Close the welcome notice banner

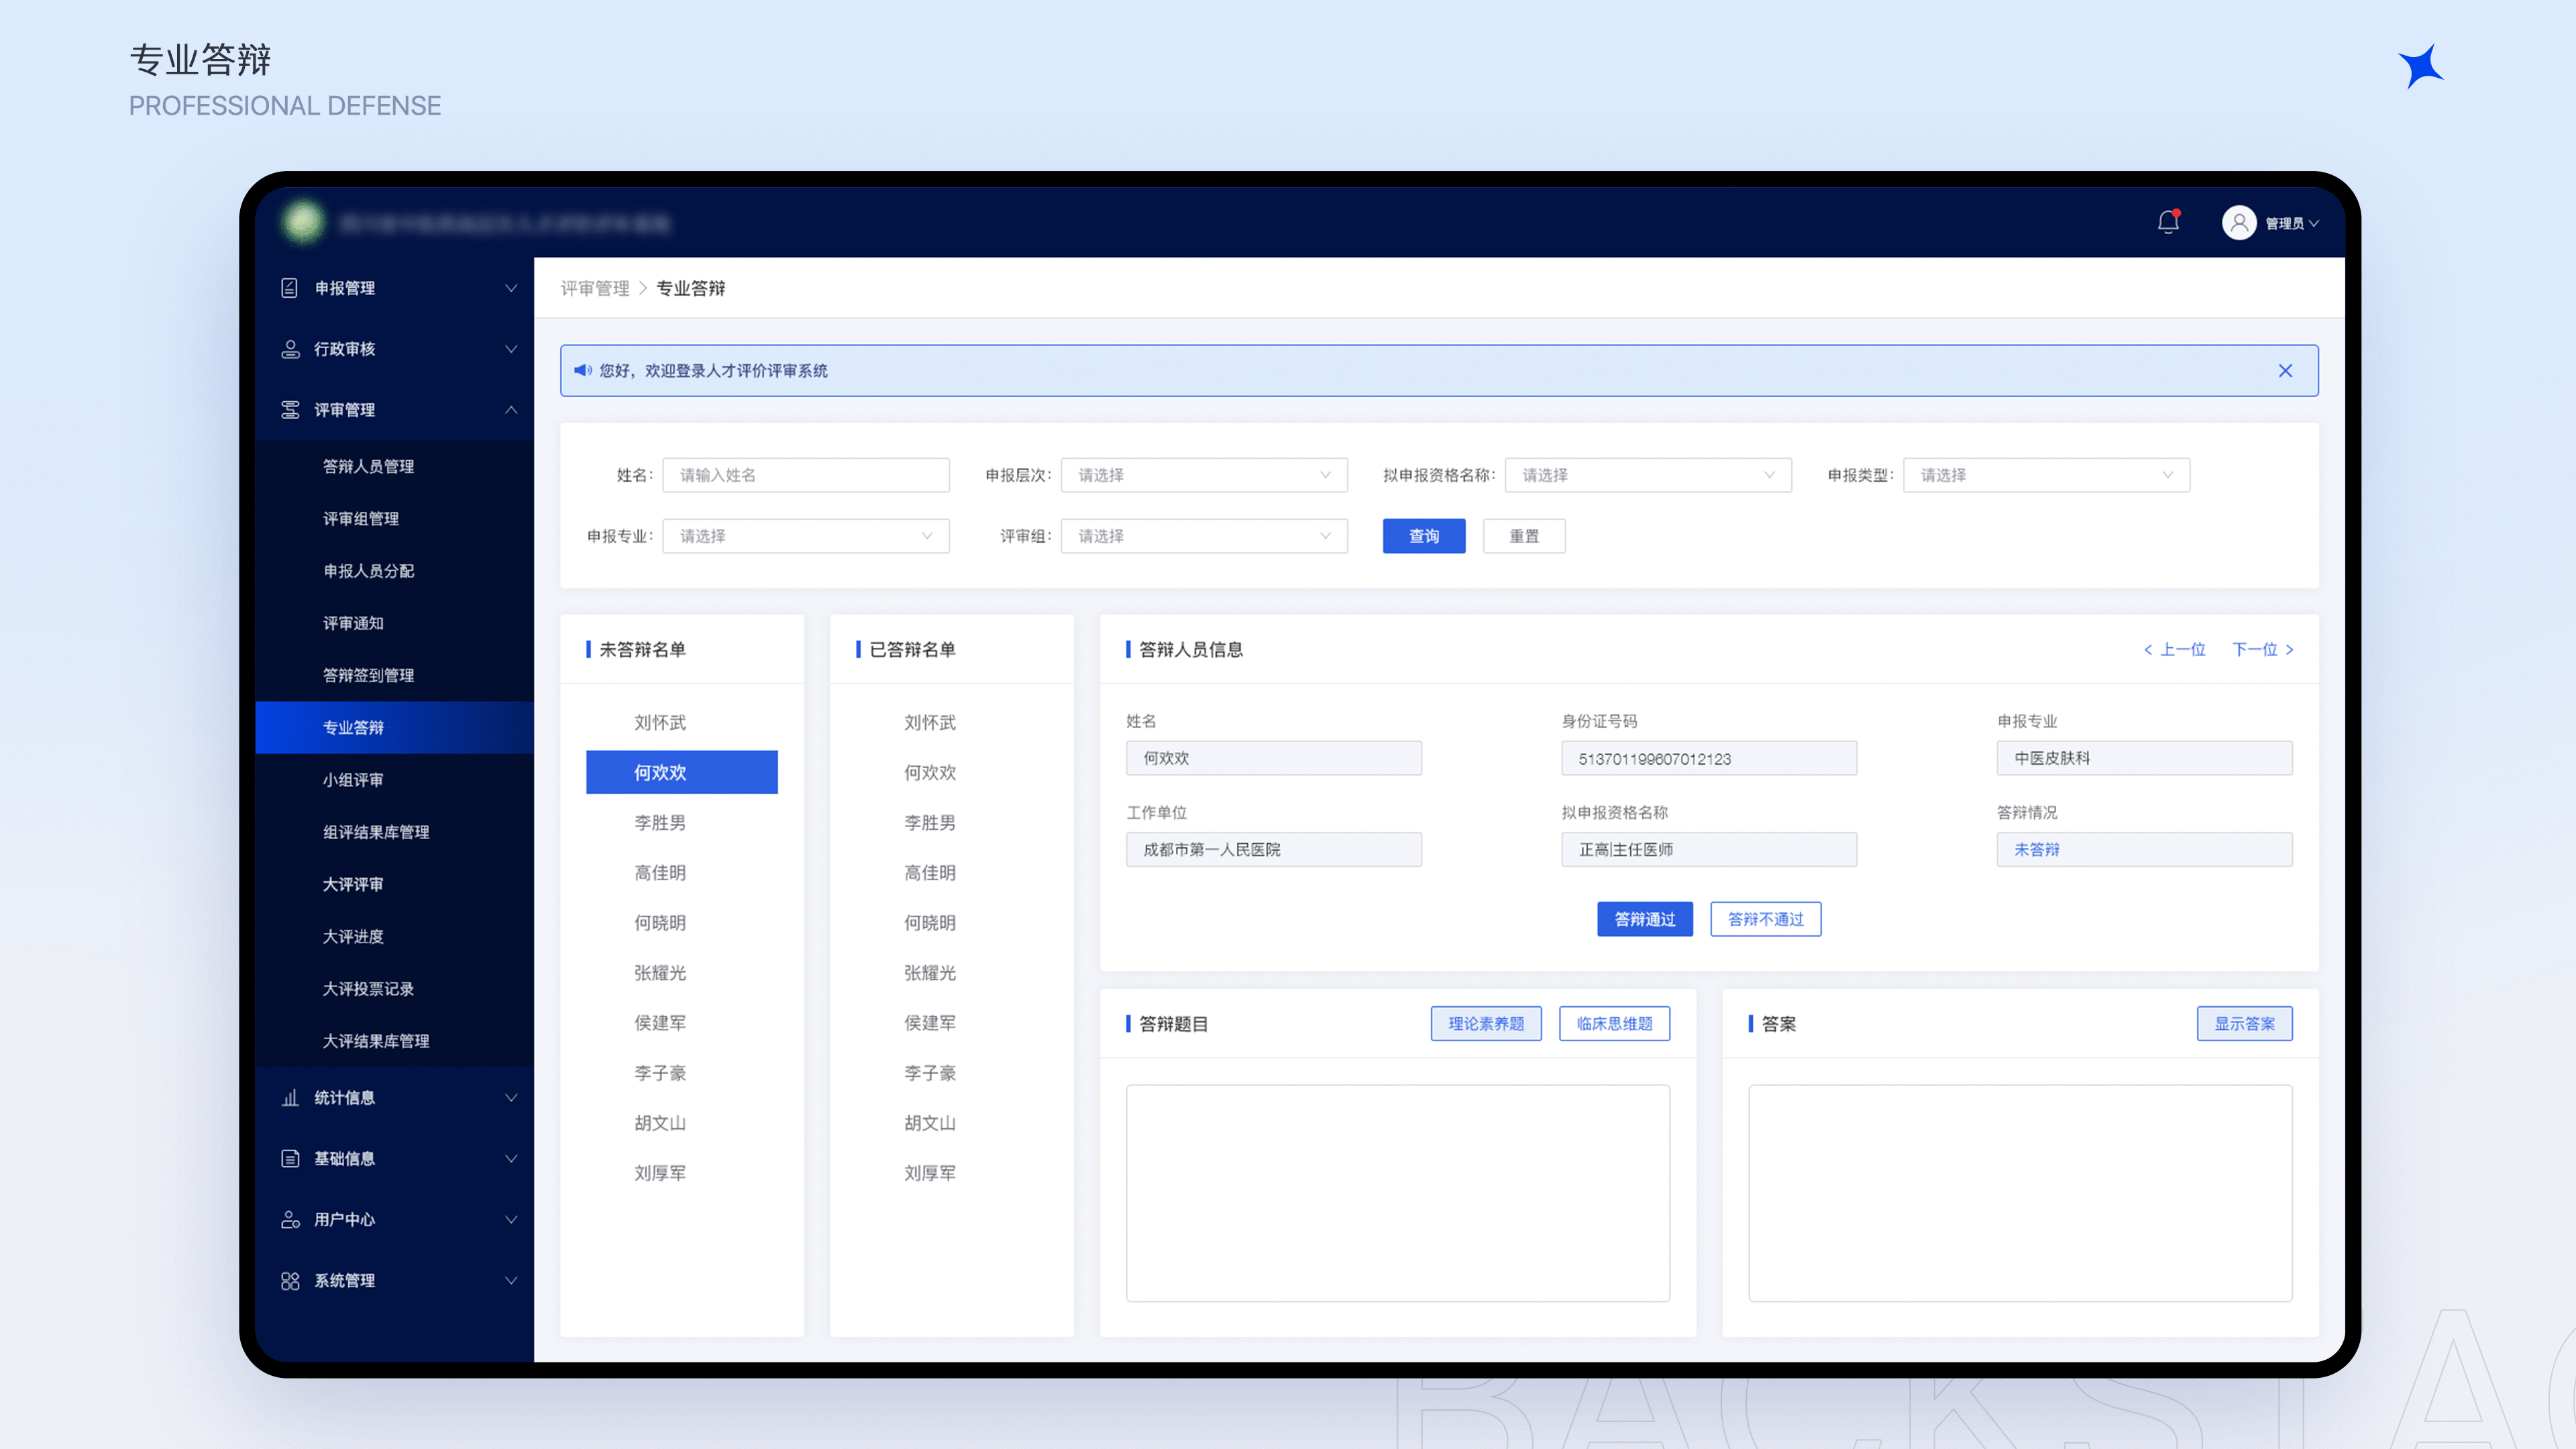point(2285,371)
